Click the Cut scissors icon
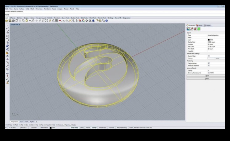 click(20, 21)
